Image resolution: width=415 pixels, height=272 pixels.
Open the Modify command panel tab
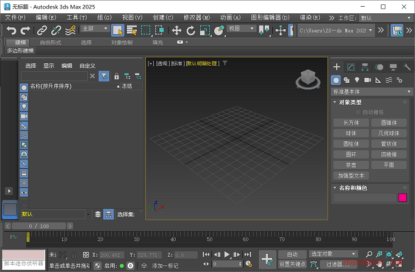pyautogui.click(x=351, y=67)
